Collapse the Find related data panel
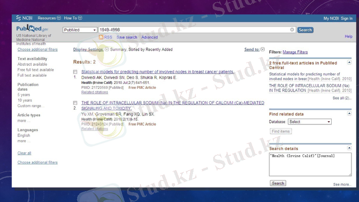Screen dimensions: 359x202 (349, 114)
